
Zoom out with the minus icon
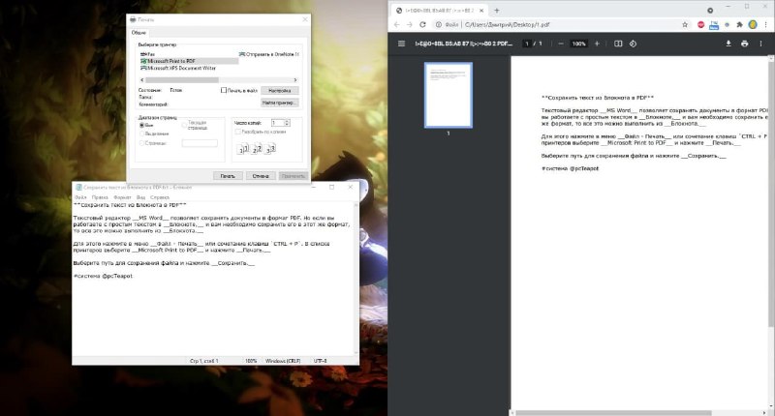[561, 44]
